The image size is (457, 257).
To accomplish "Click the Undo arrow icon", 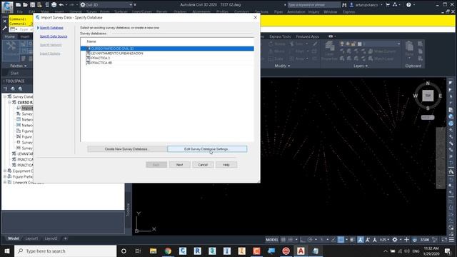I will tap(61, 5).
